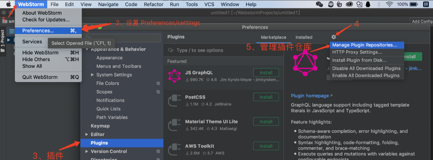
Task: Install the PostCSS plugin
Action: (266, 97)
